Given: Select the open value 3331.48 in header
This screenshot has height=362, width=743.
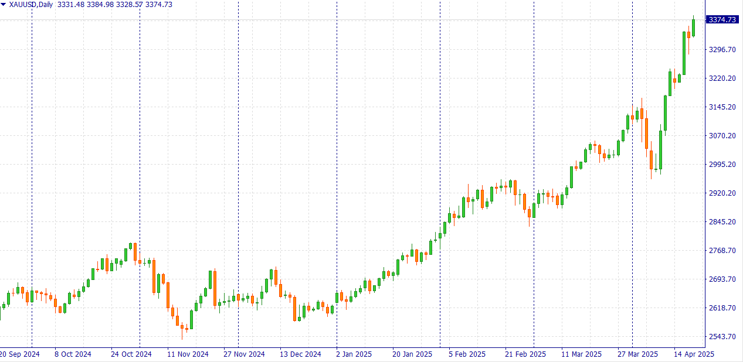Looking at the screenshot, I should click(x=71, y=5).
